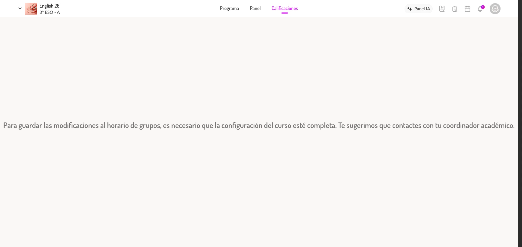The height and width of the screenshot is (247, 522).
Task: Open the Panel tab
Action: click(x=255, y=8)
